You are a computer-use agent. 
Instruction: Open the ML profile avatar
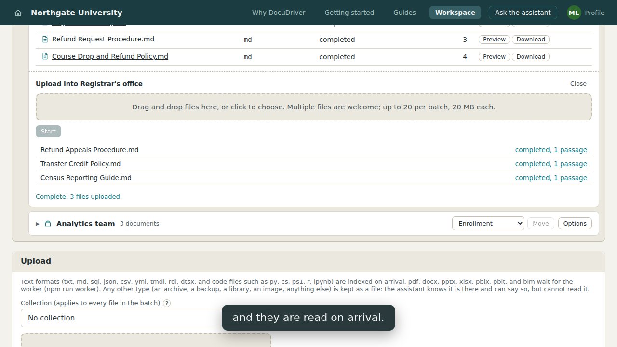point(574,13)
